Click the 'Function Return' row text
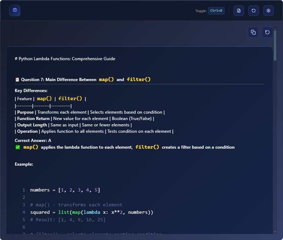This screenshot has width=283, height=240. click(x=84, y=119)
